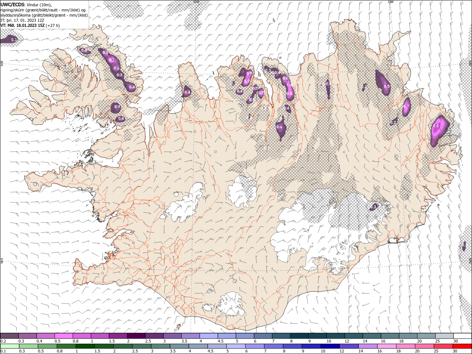Click the N66 latitude label on left edge
Image resolution: width=472 pixels, height=354 pixels.
pos(2,63)
